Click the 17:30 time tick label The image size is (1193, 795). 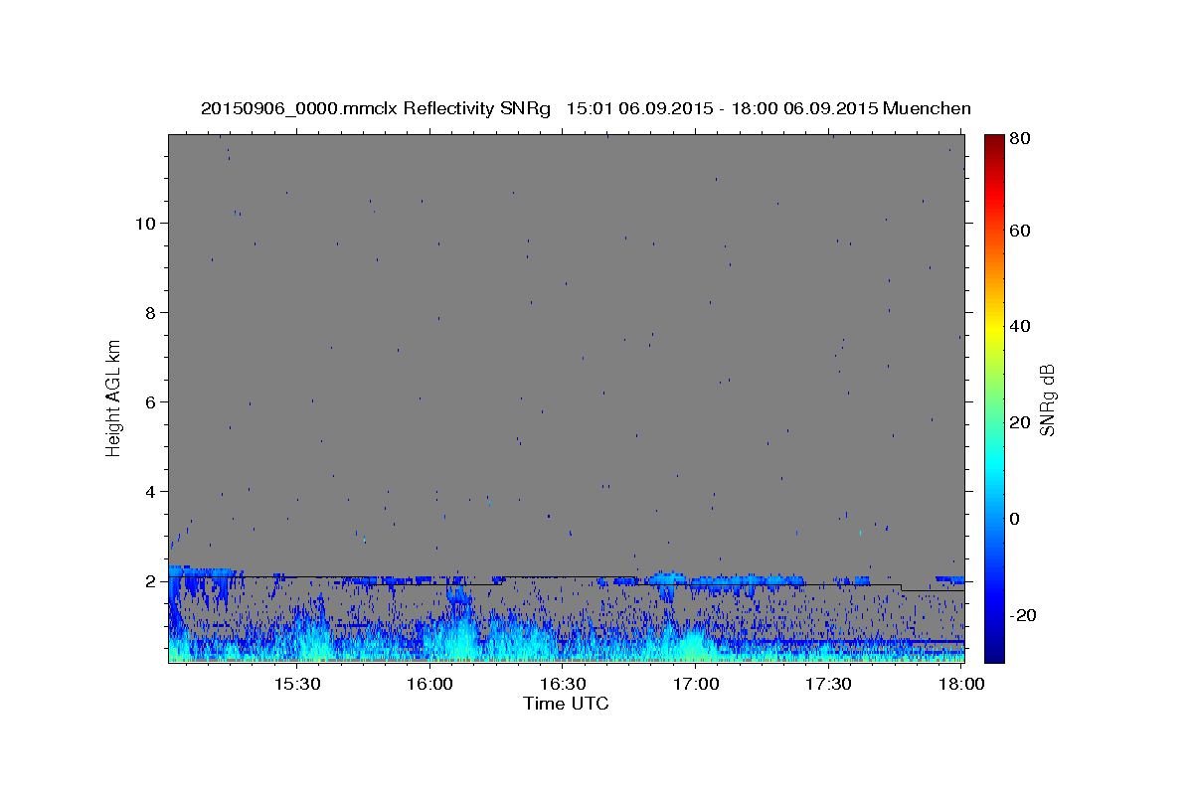(828, 685)
